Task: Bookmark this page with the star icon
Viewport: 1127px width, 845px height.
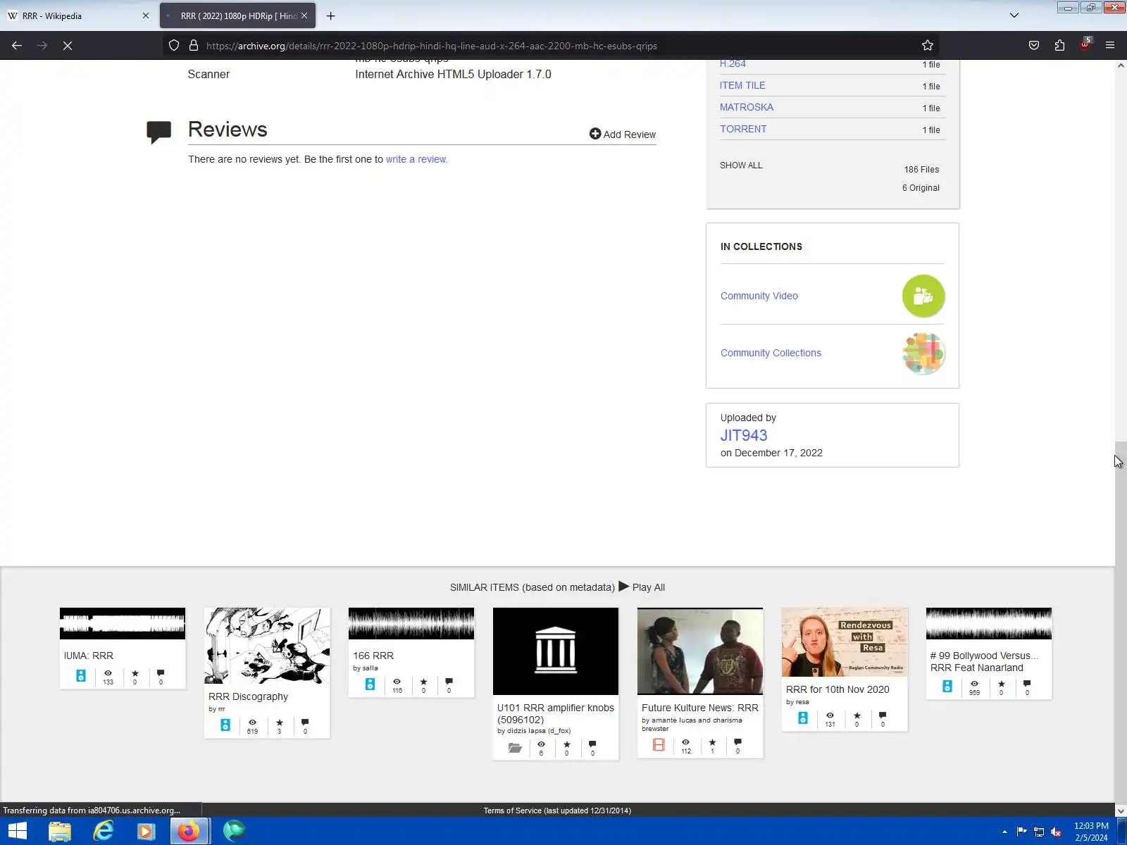Action: pyautogui.click(x=928, y=46)
